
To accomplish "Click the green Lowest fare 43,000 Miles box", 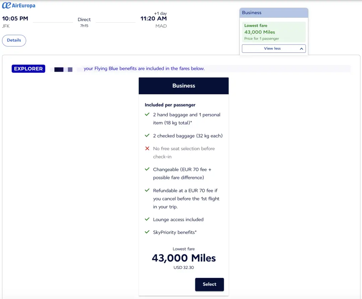I will [x=274, y=32].
